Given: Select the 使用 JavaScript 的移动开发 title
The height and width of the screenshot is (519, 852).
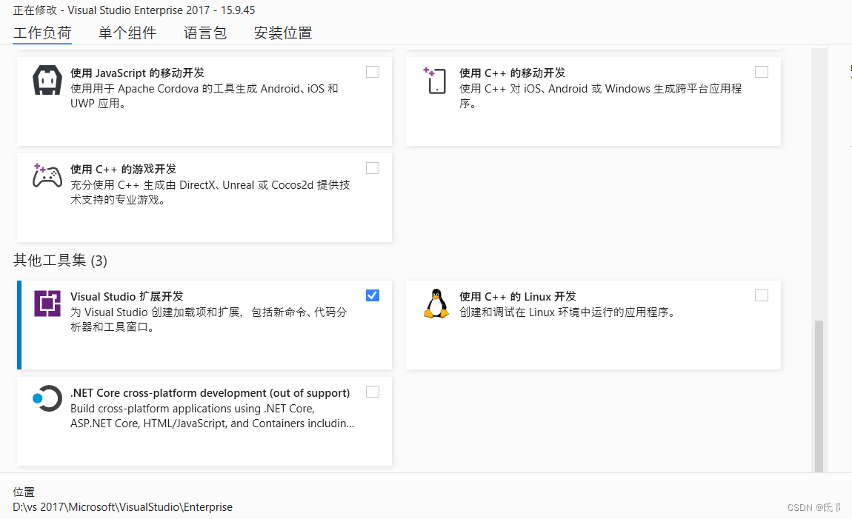Looking at the screenshot, I should pos(138,73).
